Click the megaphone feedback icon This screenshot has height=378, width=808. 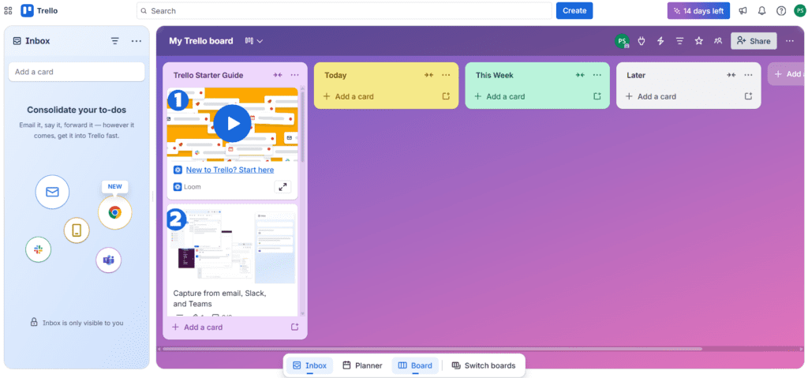coord(743,11)
